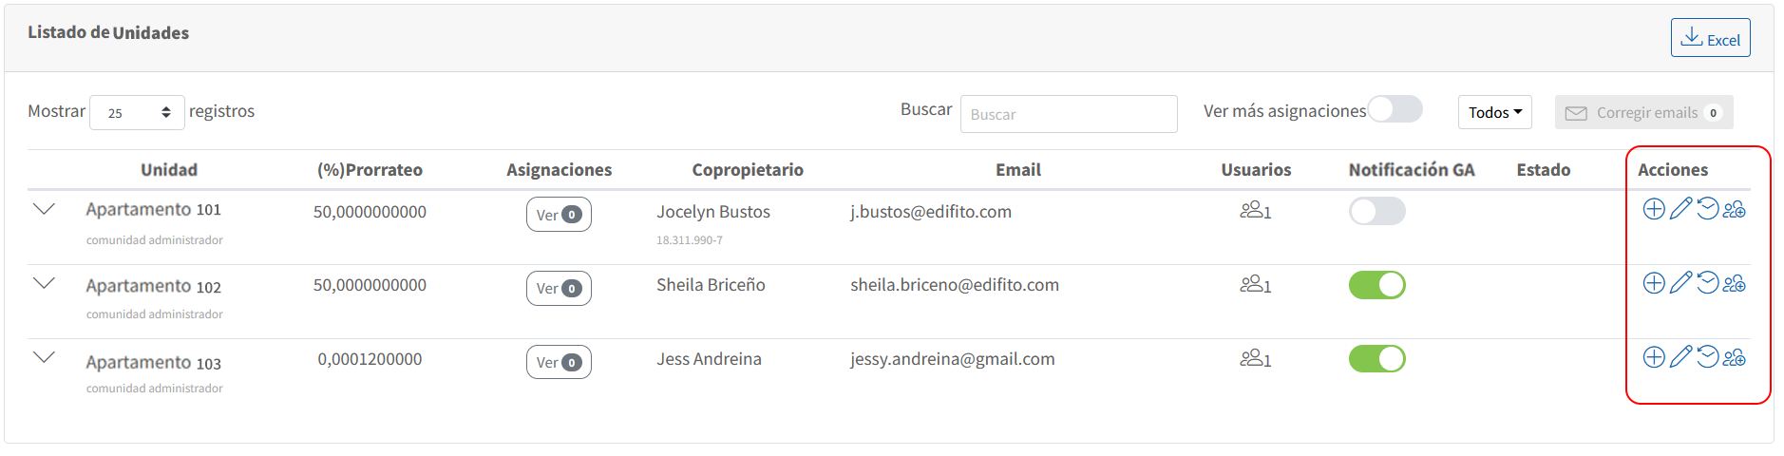Image resolution: width=1784 pixels, height=456 pixels.
Task: Toggle Ver más asignaciones switch
Action: (1395, 109)
